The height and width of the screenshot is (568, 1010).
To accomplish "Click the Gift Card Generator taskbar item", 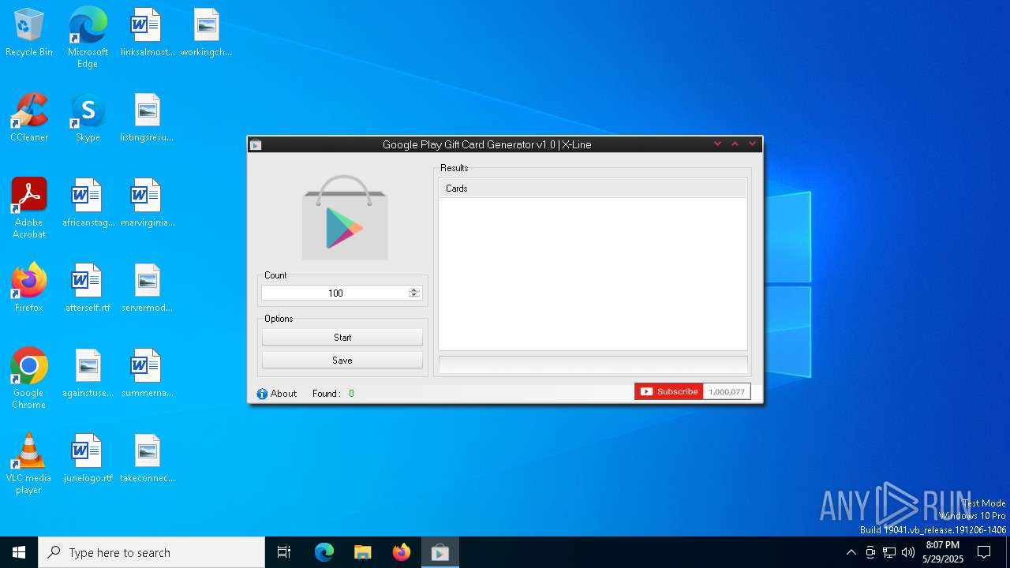I will (440, 552).
